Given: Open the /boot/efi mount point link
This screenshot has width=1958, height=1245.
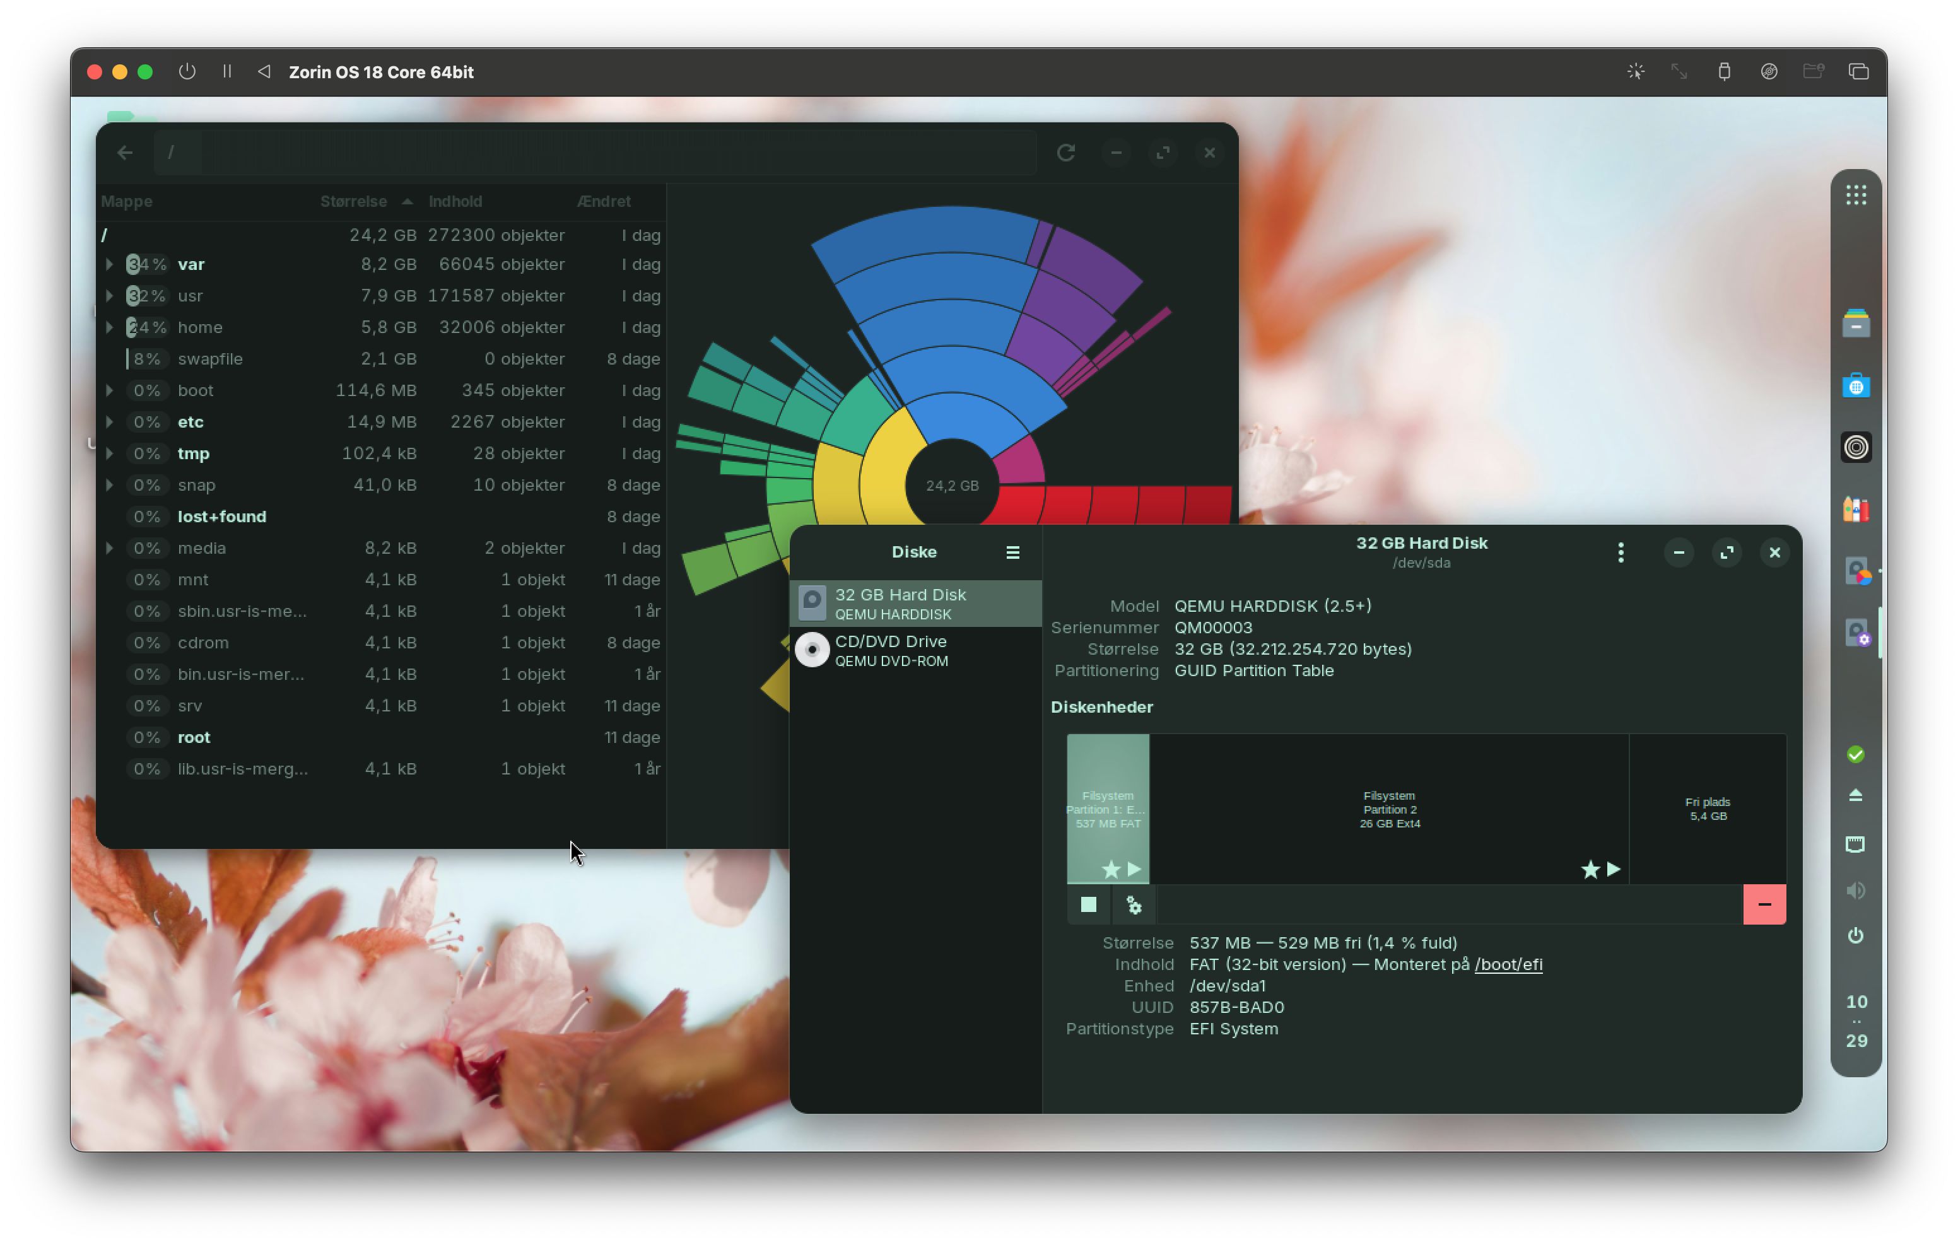Looking at the screenshot, I should [x=1508, y=964].
